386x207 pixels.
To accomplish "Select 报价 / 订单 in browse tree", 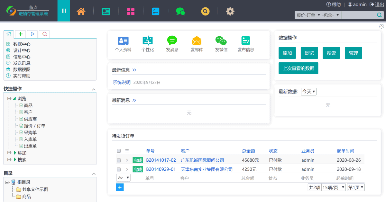I will pos(34,126).
